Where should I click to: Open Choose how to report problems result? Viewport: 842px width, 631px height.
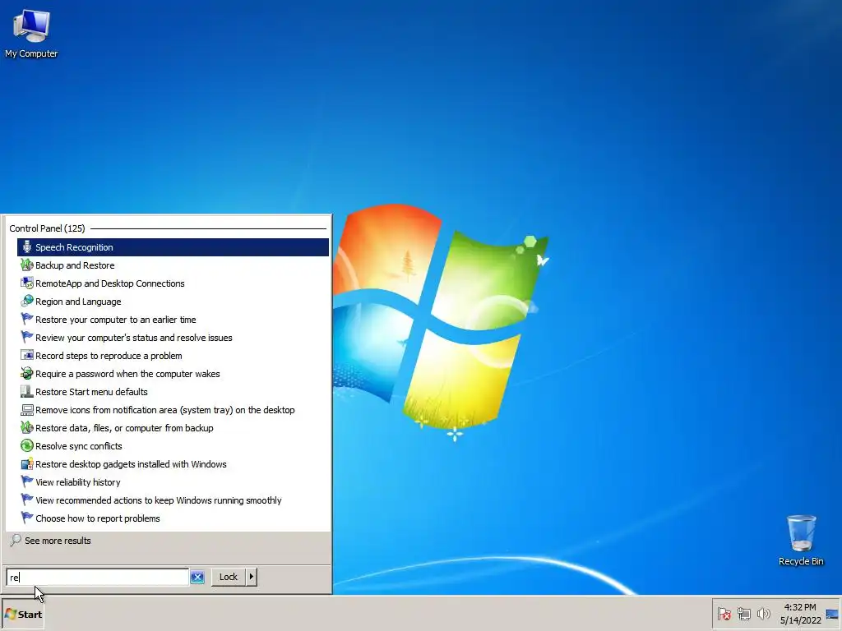(x=173, y=518)
